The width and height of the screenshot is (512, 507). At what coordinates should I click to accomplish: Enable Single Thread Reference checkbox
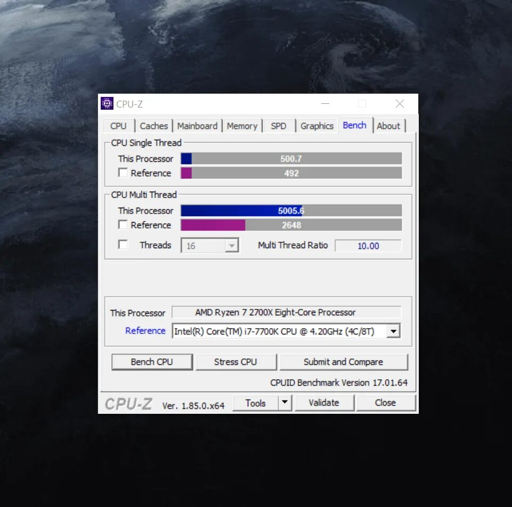123,173
